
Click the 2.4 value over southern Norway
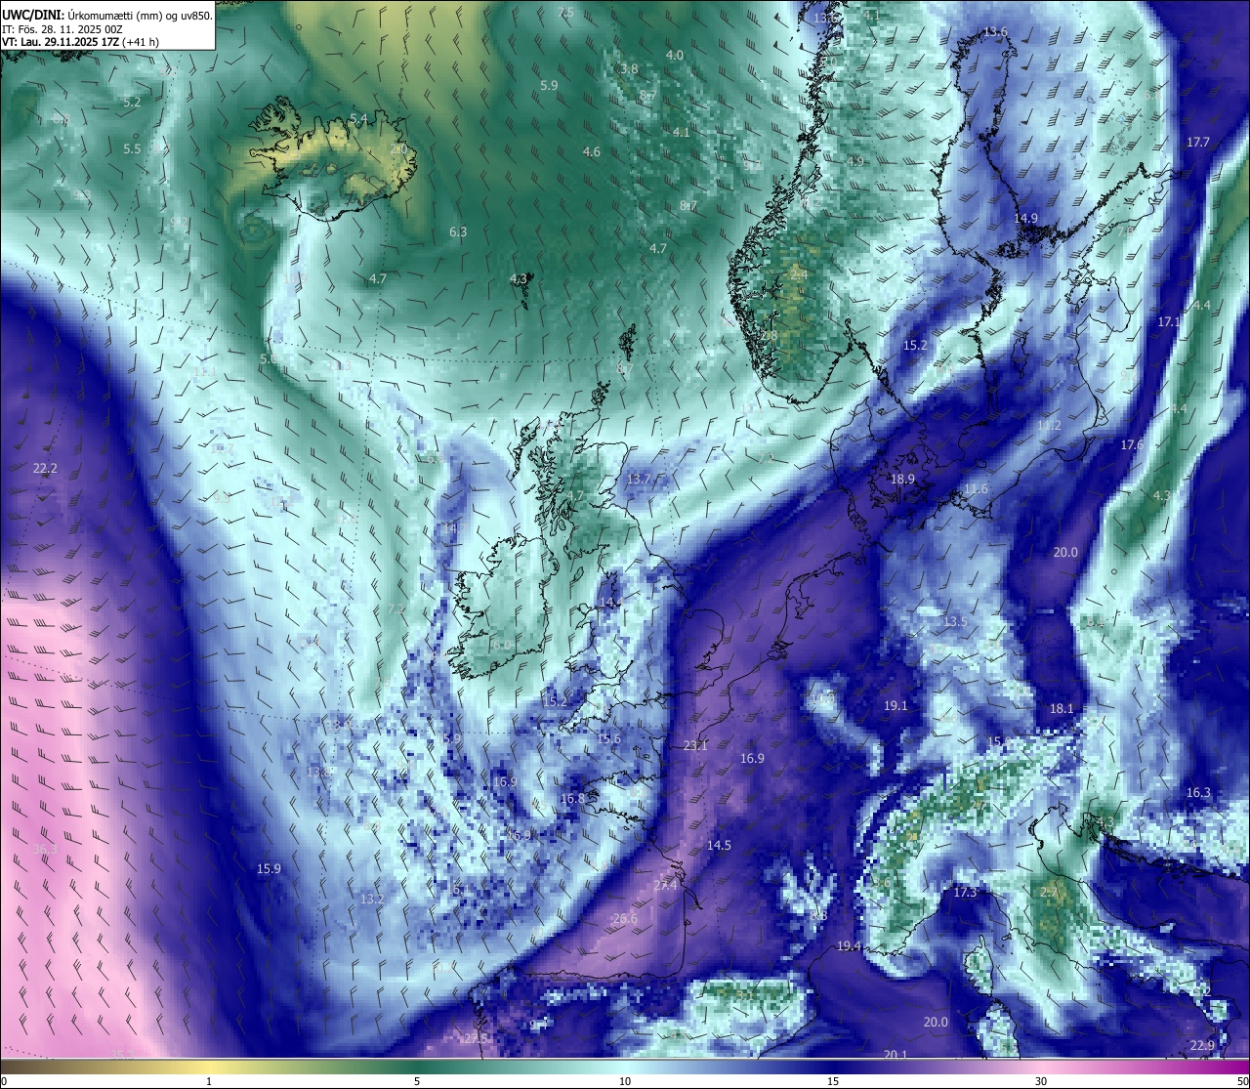798,275
